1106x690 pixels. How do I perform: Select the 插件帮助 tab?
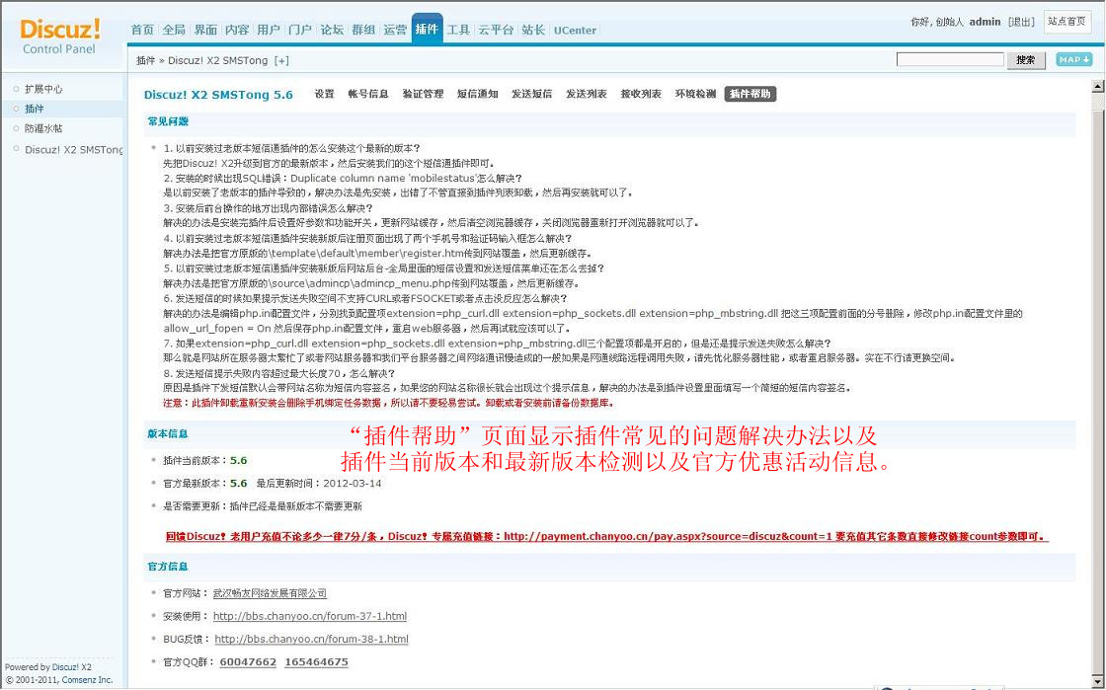(750, 94)
